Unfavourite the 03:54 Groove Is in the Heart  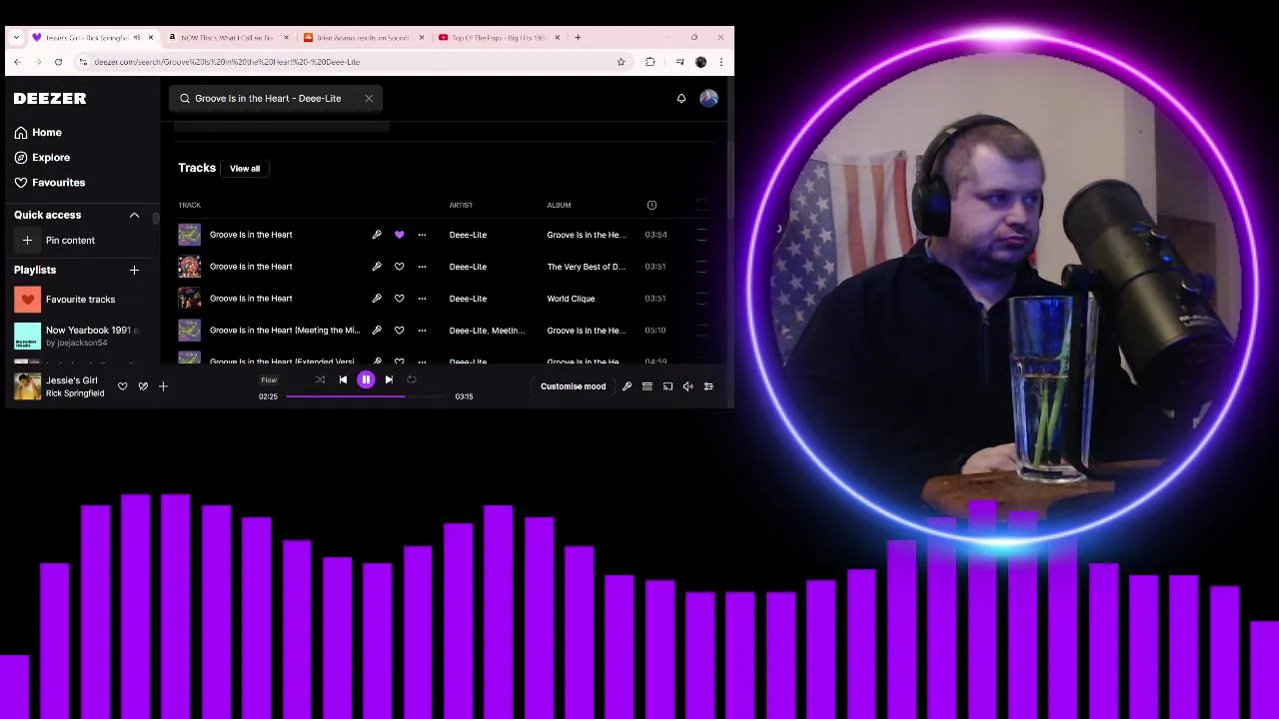(400, 235)
